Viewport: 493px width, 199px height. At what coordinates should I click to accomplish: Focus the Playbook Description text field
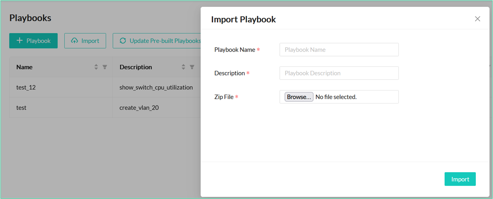click(x=339, y=73)
